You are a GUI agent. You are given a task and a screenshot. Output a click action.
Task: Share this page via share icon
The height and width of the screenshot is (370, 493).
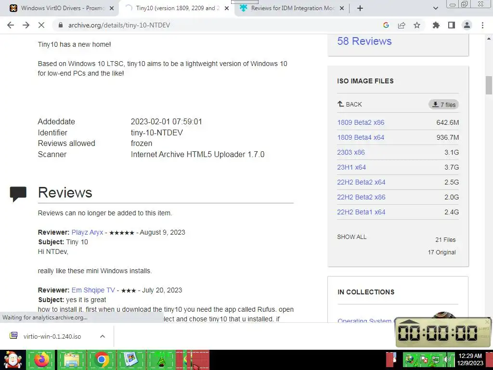coord(402,25)
